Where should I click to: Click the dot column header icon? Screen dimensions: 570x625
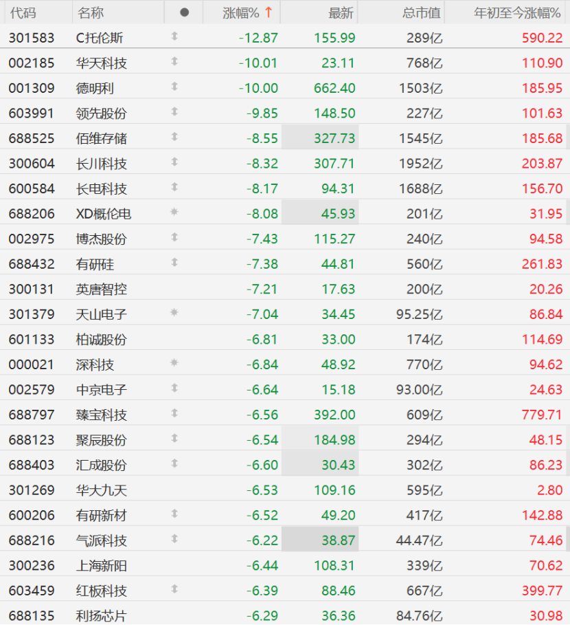tap(184, 12)
